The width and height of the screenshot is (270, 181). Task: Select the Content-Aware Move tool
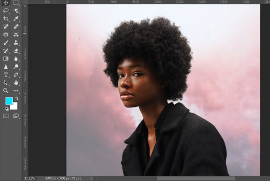[x=16, y=35]
